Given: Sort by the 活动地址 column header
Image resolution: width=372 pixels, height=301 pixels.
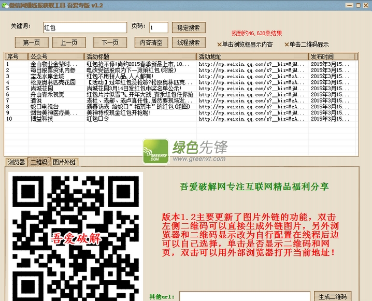Looking at the screenshot, I should pyautogui.click(x=252, y=56).
